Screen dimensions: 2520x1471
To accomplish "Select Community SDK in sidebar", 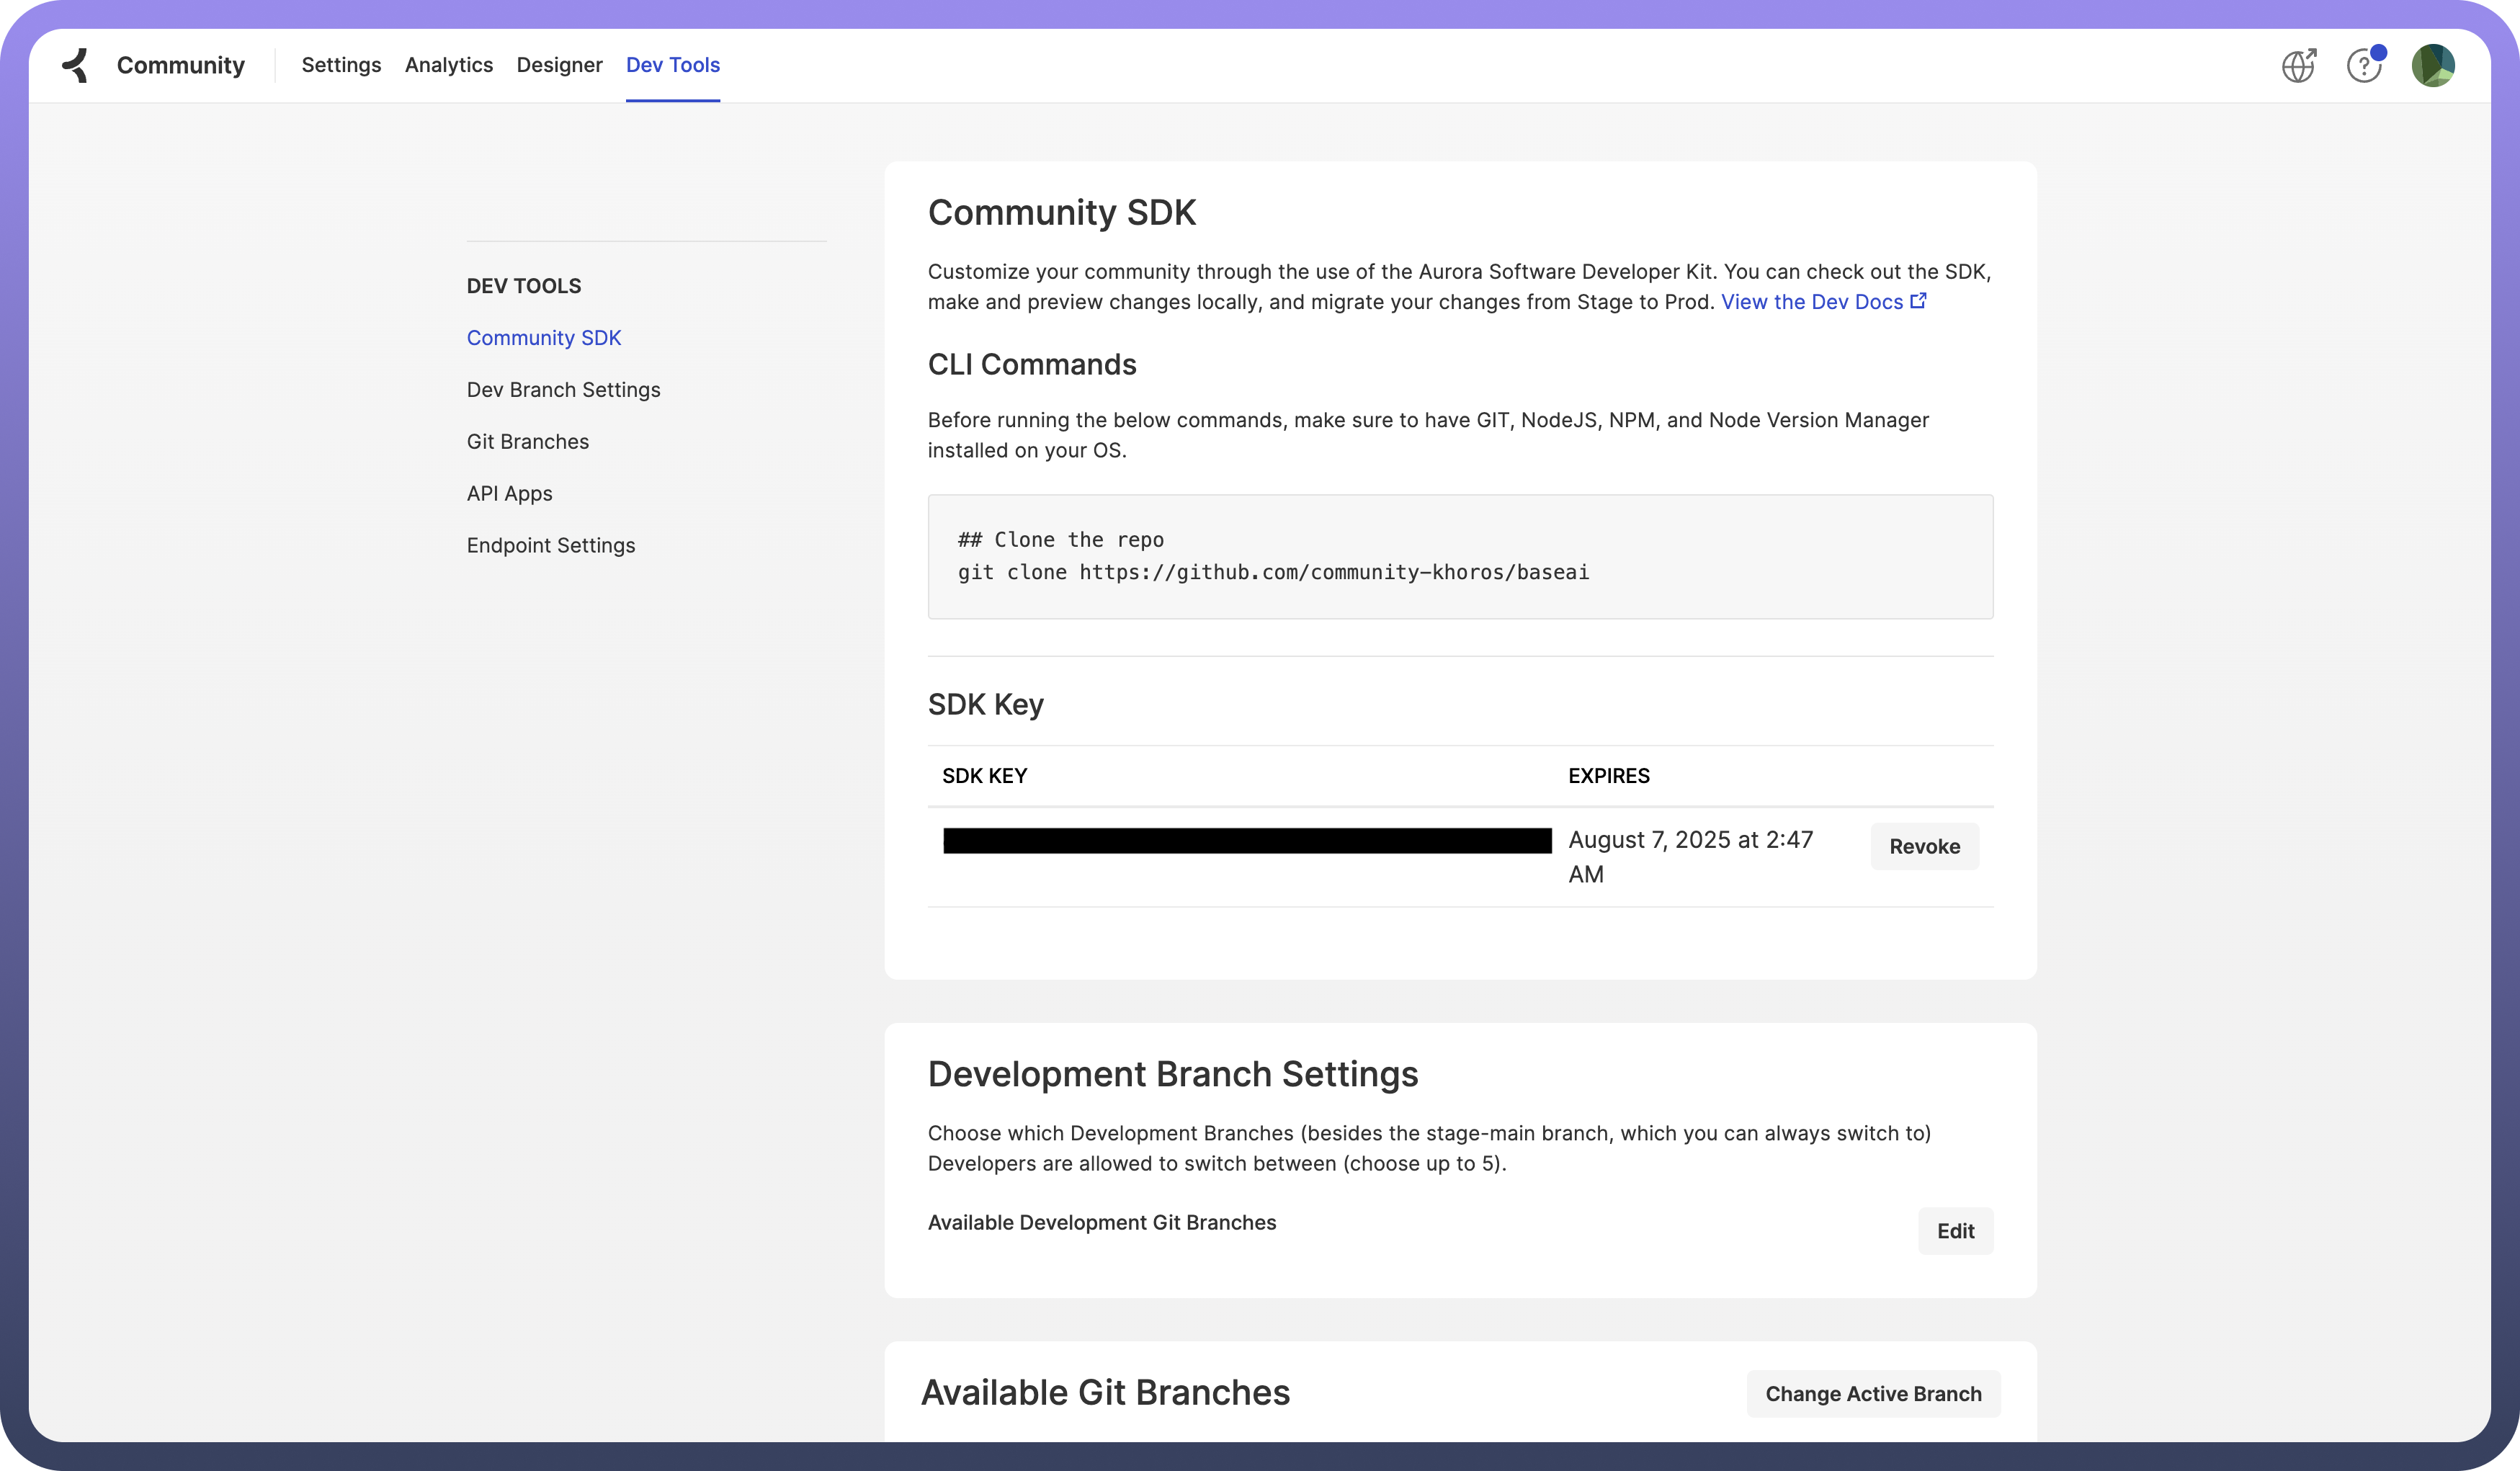I will coord(543,338).
